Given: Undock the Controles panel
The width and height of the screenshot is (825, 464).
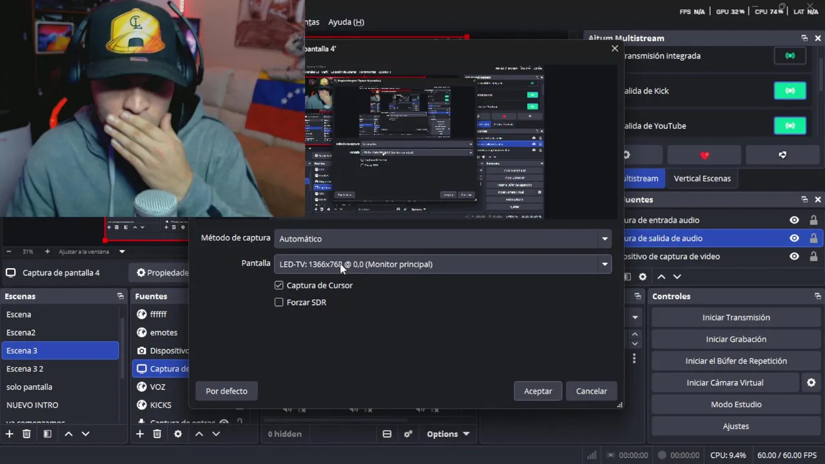Looking at the screenshot, I should tap(818, 296).
